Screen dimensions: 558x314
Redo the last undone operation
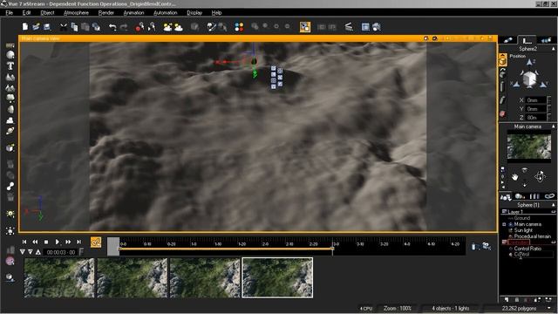pos(124,27)
